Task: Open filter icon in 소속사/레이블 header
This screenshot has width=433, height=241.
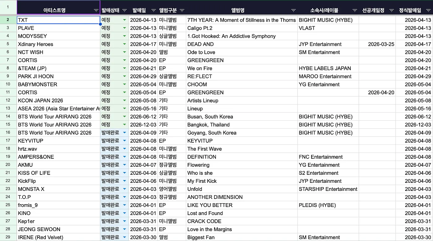Action: [354, 11]
